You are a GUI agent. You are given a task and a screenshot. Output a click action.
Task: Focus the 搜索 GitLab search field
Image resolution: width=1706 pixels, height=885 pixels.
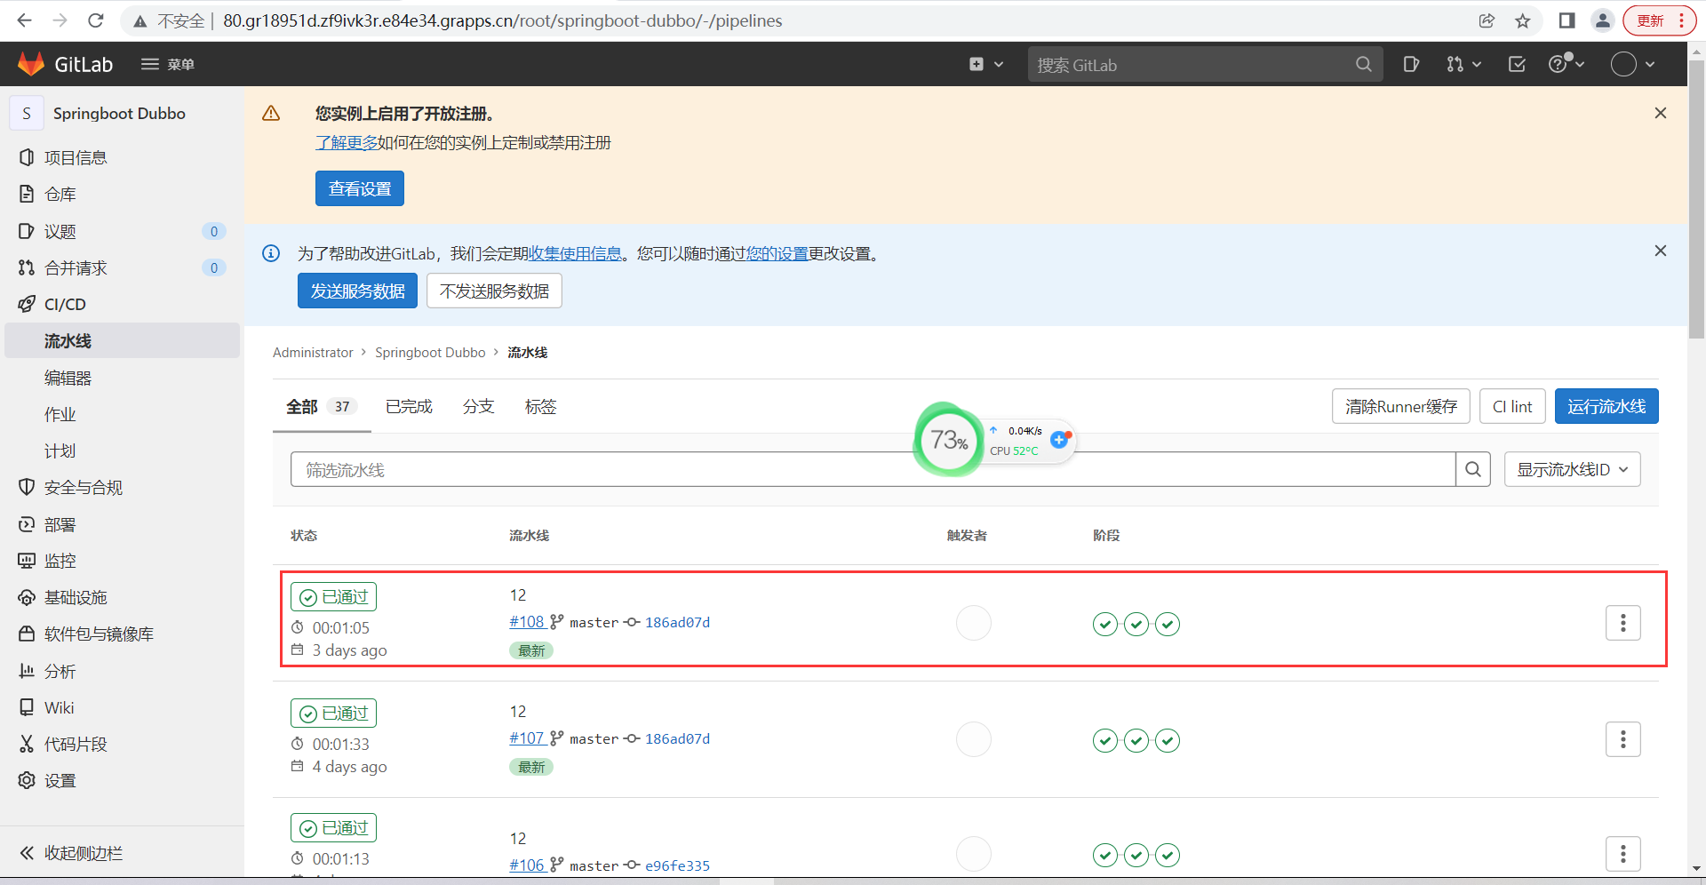[x=1205, y=64]
